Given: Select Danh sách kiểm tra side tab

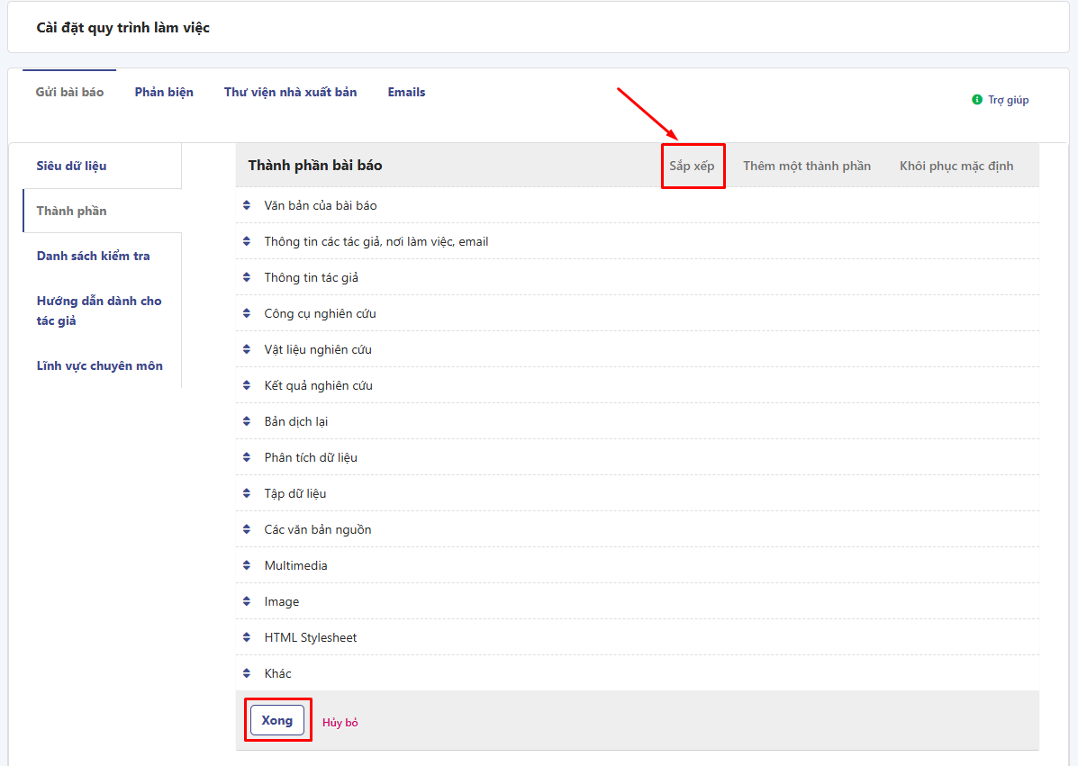Looking at the screenshot, I should point(93,256).
